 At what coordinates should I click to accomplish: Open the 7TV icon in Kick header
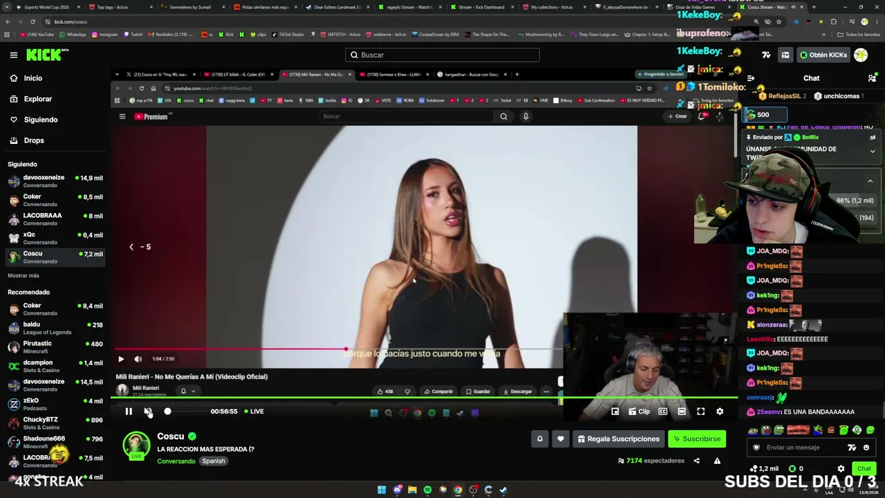tap(766, 55)
